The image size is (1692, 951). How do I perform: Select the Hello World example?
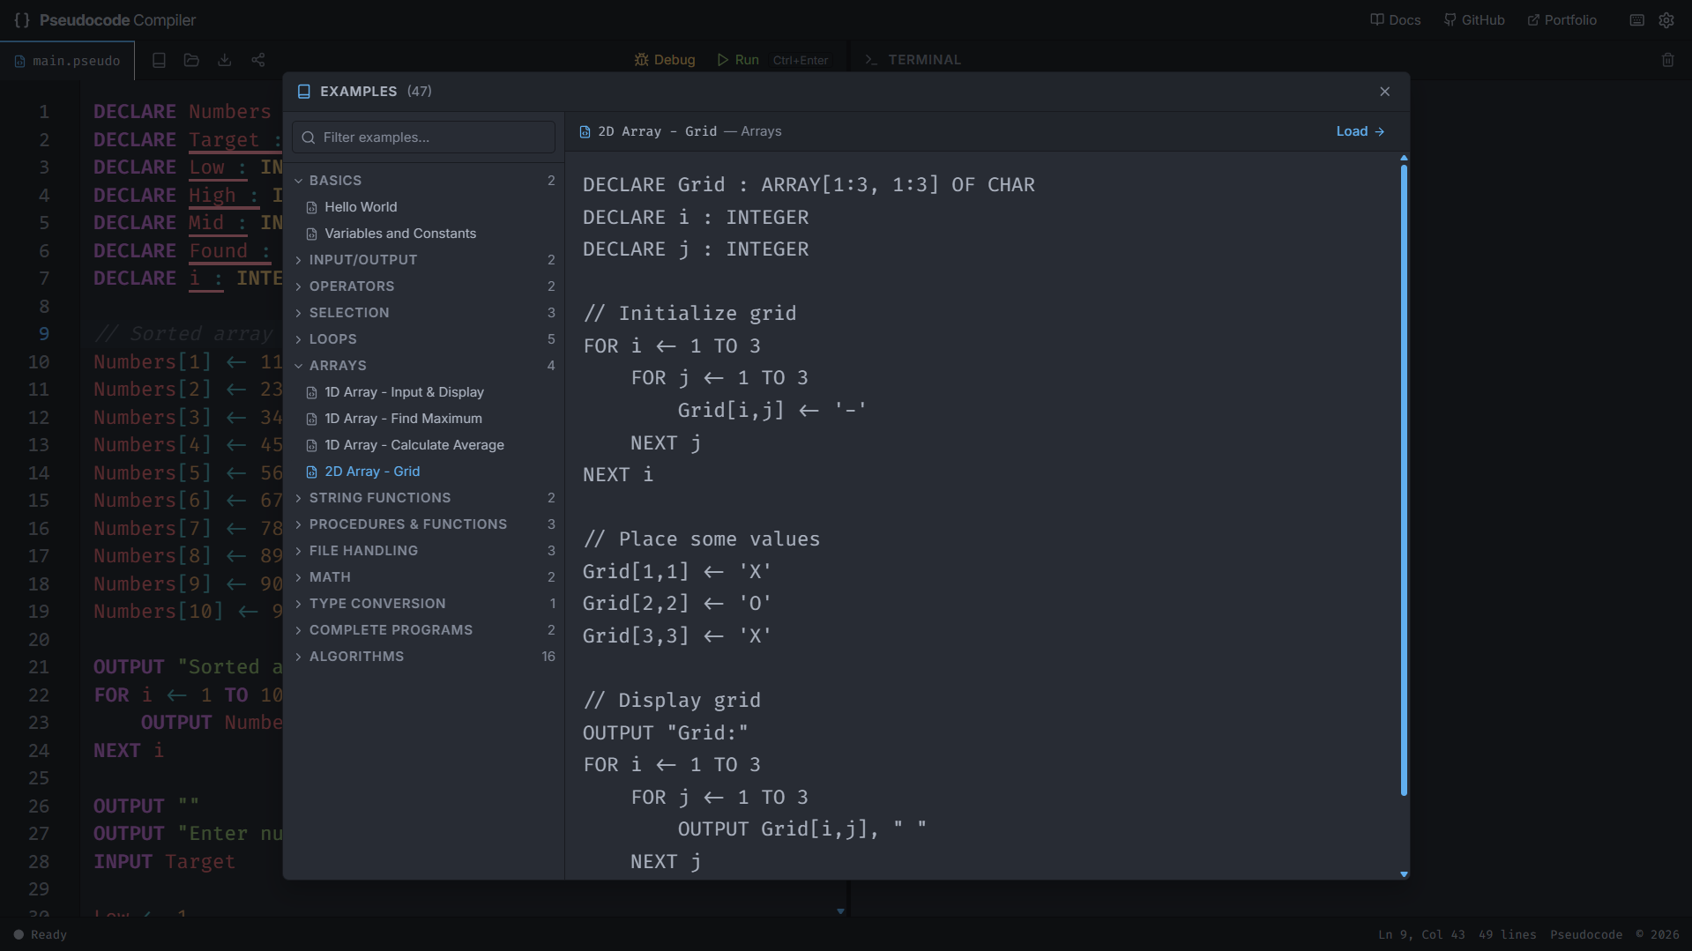click(361, 206)
